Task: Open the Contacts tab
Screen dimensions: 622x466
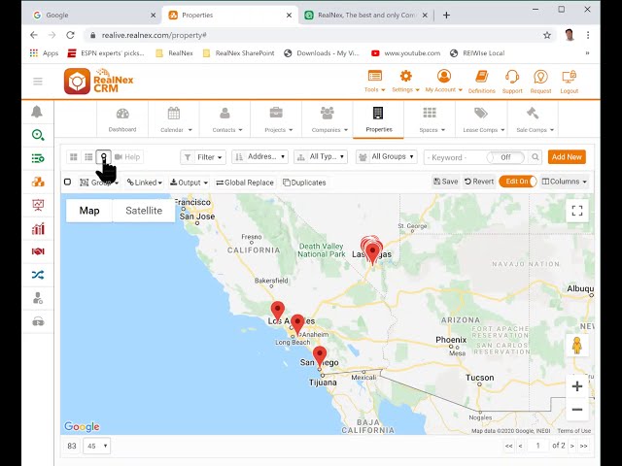Action: 225,119
